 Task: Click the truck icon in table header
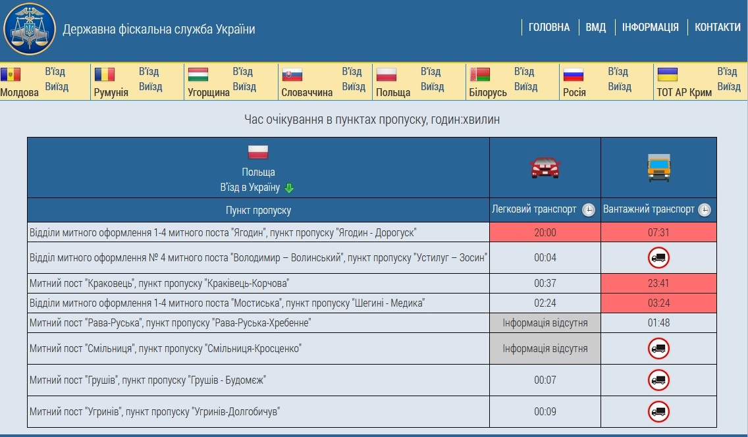[x=658, y=167]
